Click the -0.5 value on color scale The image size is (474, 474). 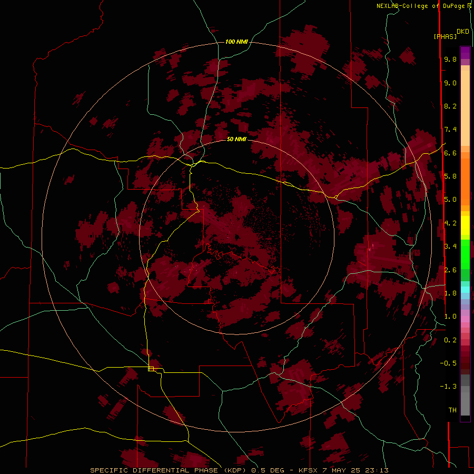coord(448,363)
